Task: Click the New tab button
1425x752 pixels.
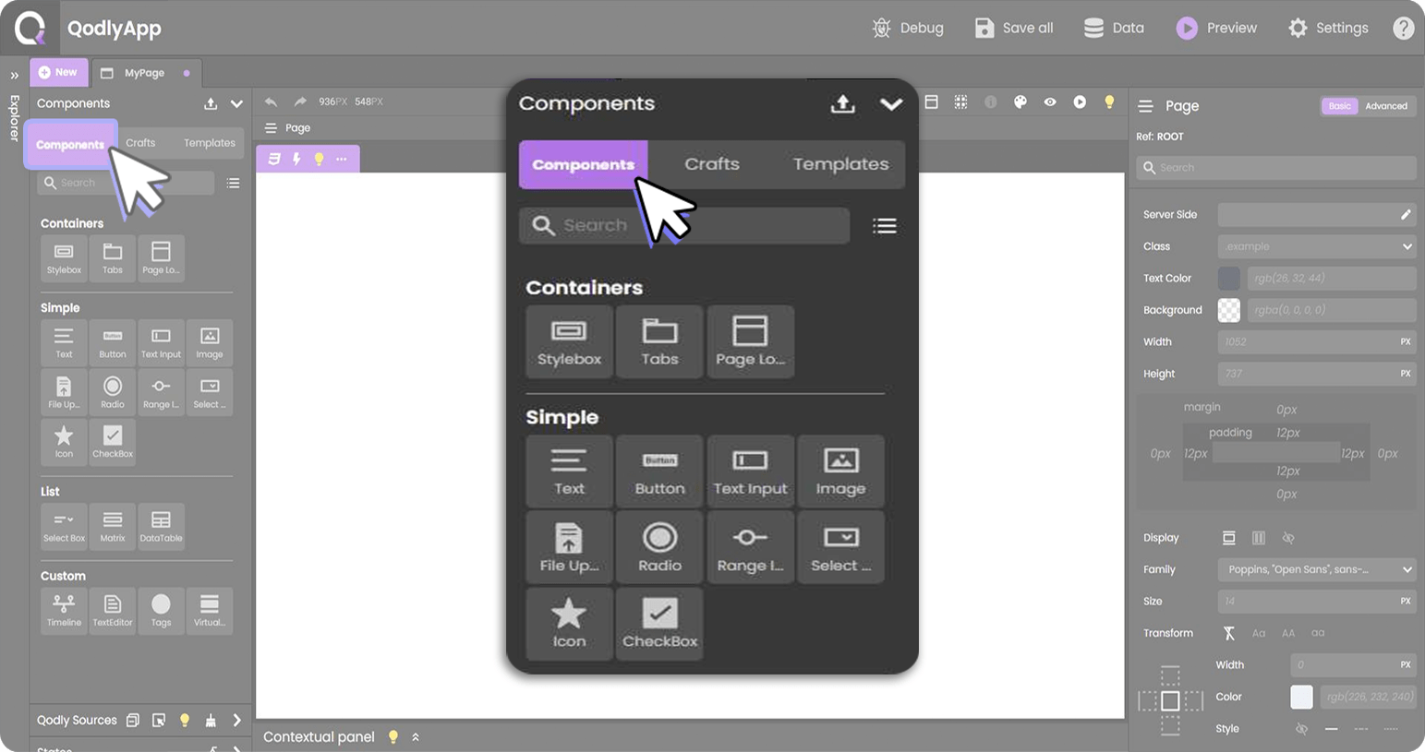Action: [x=58, y=72]
